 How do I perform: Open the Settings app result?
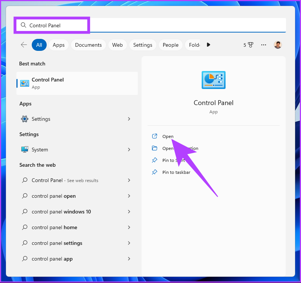coord(77,119)
